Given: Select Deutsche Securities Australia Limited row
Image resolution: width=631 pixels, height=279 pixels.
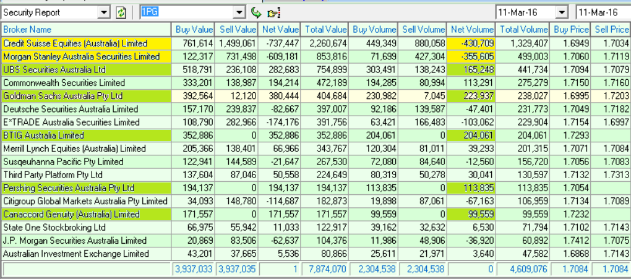Looking at the screenshot, I should point(315,109).
